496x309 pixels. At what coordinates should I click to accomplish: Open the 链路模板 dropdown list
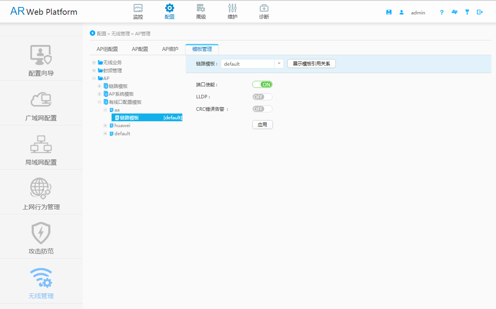pos(279,63)
